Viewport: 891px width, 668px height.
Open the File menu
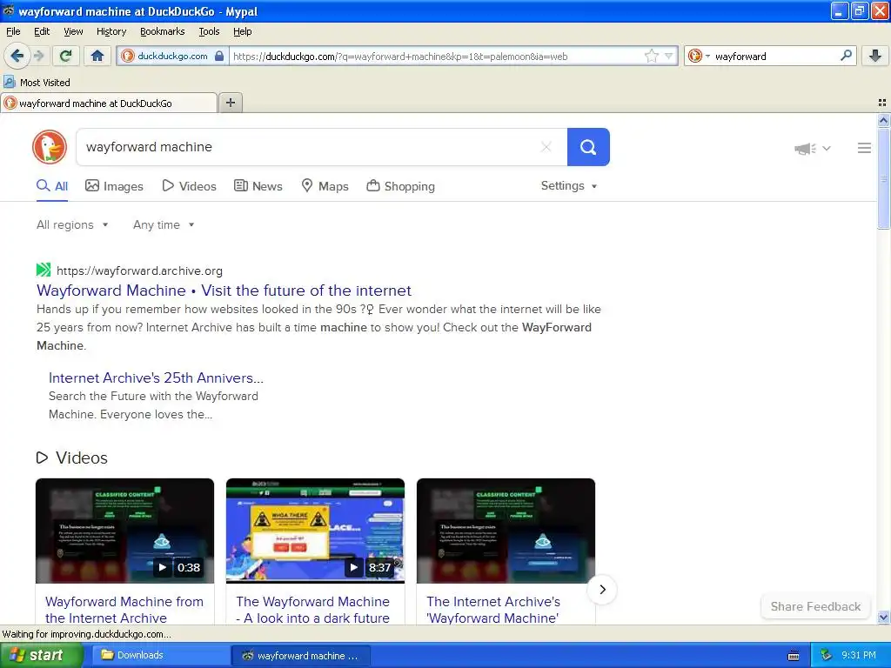tap(13, 31)
